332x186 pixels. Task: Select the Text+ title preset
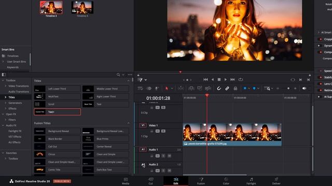(x=57, y=112)
